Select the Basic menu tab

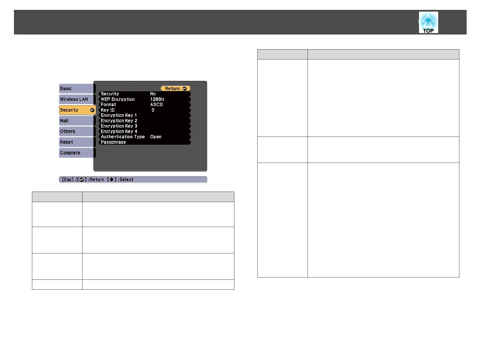77,89
